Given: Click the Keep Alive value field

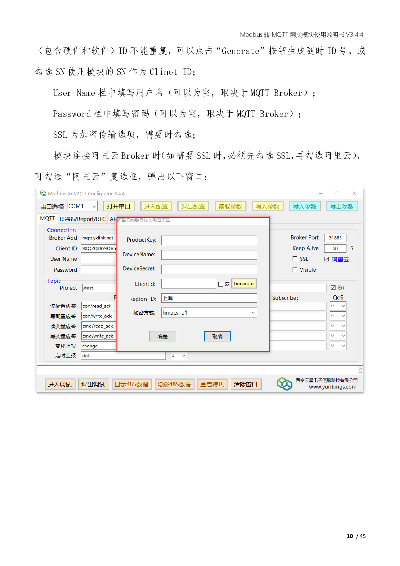Looking at the screenshot, I should click(335, 248).
